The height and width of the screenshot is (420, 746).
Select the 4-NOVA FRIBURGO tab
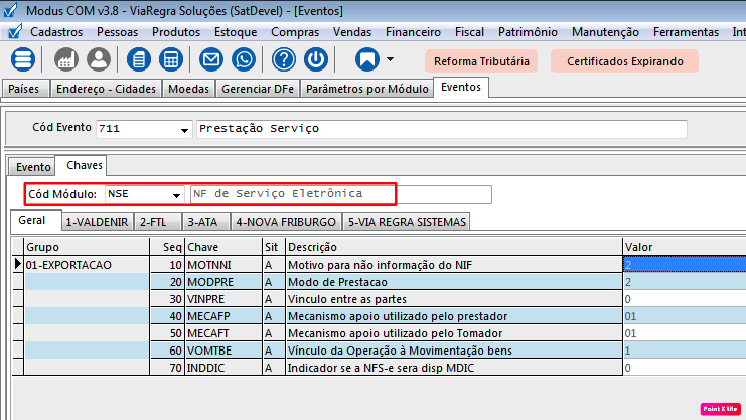pyautogui.click(x=286, y=222)
